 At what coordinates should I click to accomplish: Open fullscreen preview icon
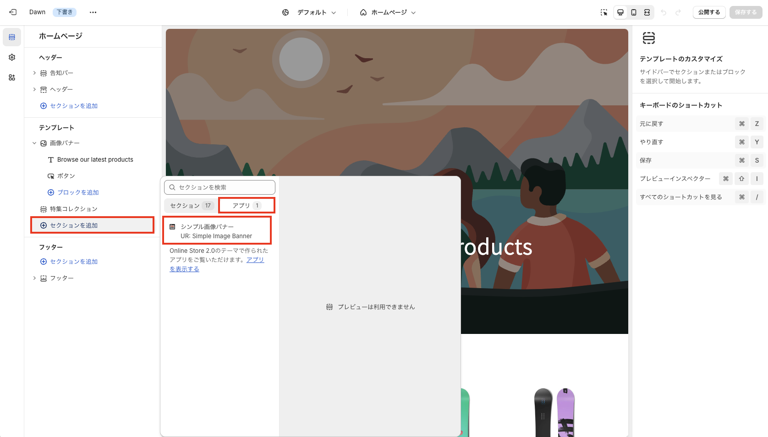(647, 12)
